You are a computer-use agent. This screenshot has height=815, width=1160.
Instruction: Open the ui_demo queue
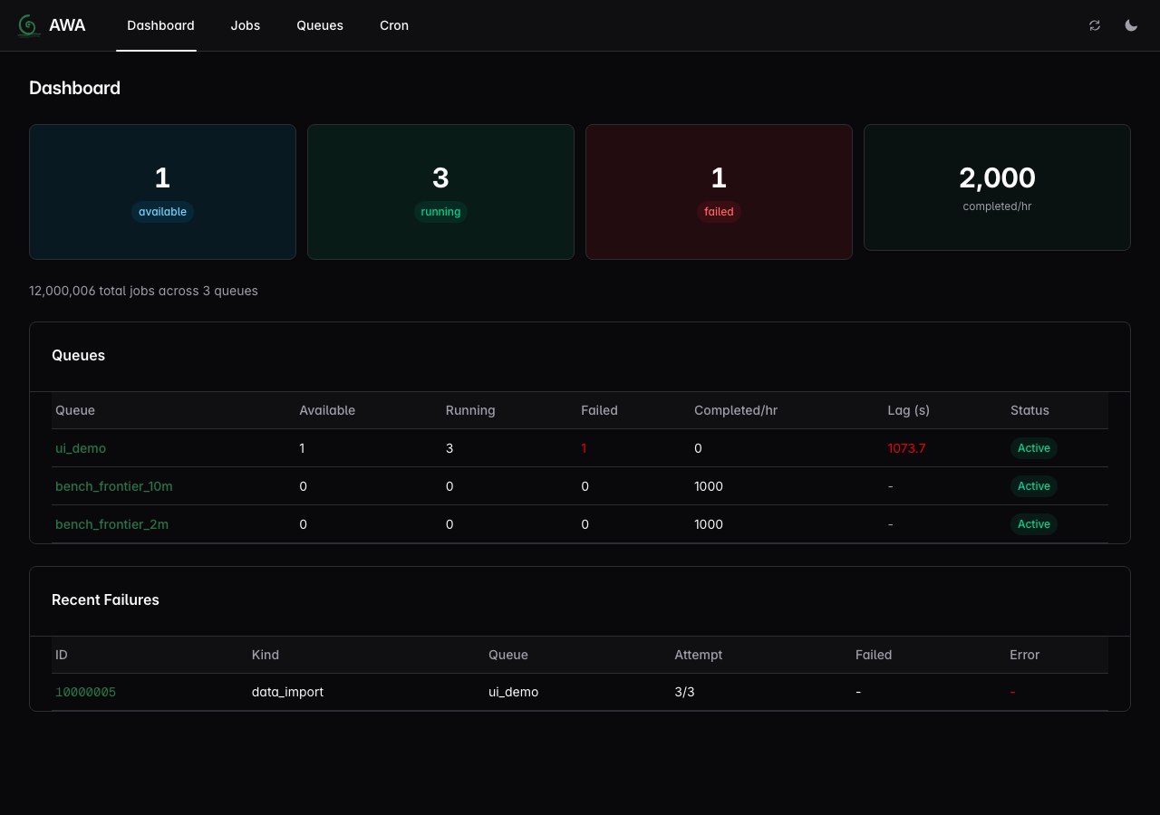click(x=81, y=448)
